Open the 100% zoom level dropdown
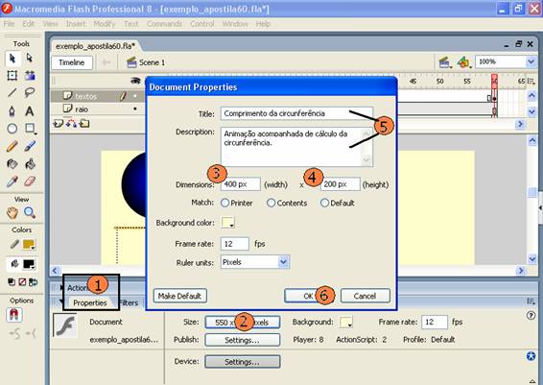The height and width of the screenshot is (385, 543). tap(531, 62)
